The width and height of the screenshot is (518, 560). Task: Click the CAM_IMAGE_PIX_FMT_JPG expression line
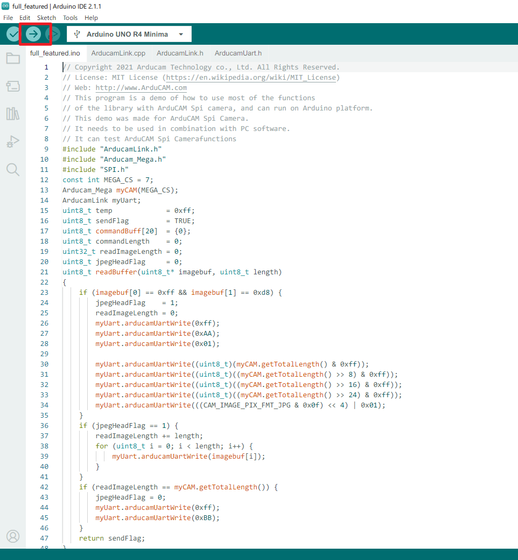241,405
